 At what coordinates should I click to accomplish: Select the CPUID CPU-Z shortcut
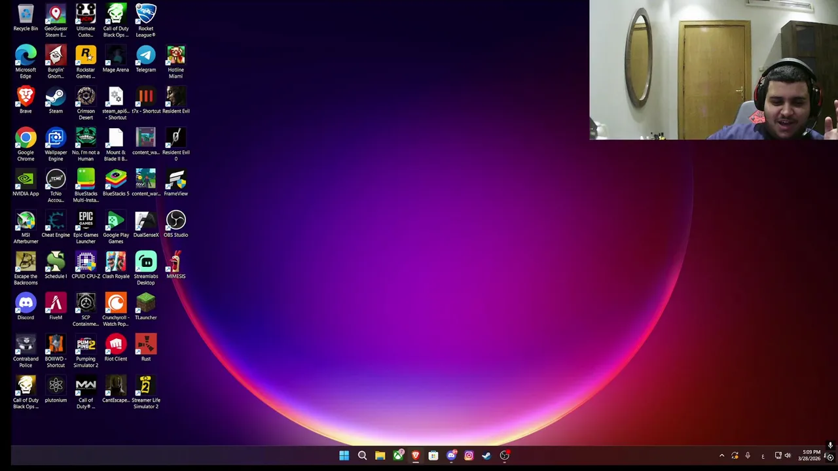pyautogui.click(x=86, y=265)
